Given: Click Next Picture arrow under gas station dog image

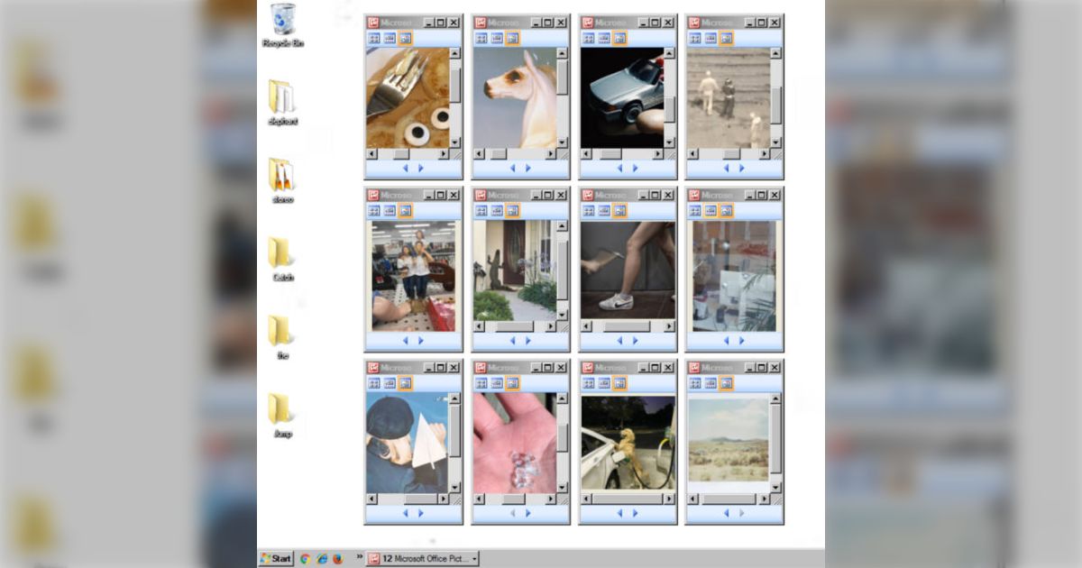Looking at the screenshot, I should pyautogui.click(x=635, y=513).
